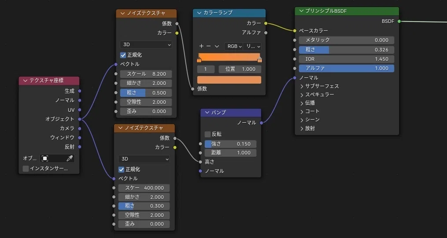Click the 粗さ 0.326 slider
Viewport: 447px width, 238px height.
tap(346, 50)
